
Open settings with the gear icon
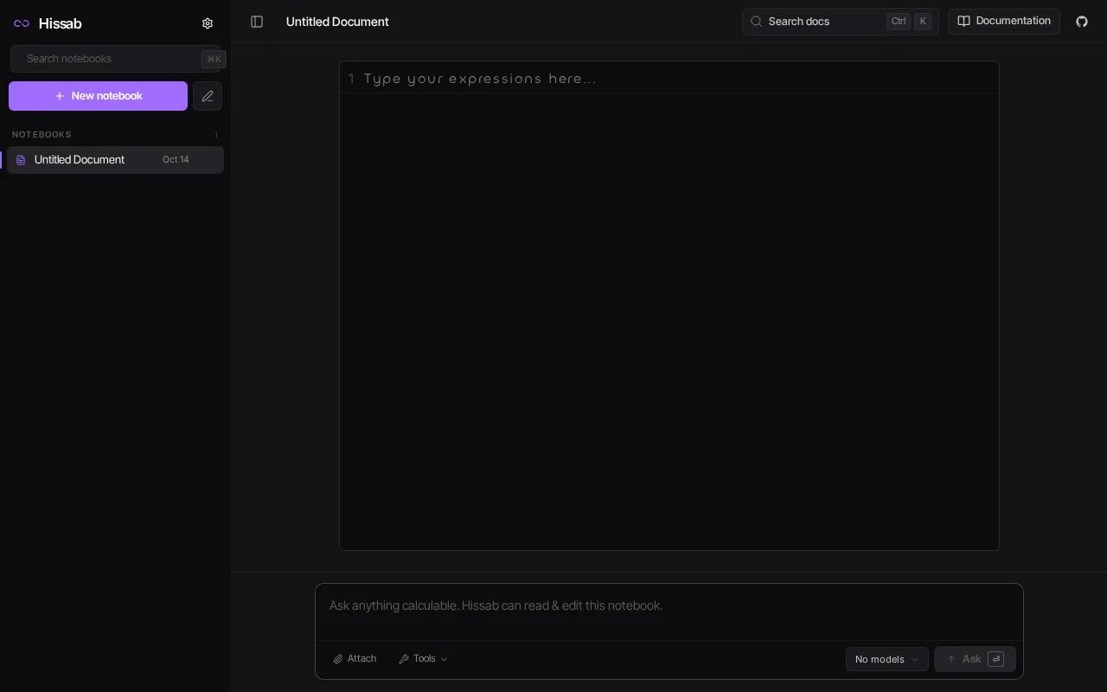click(208, 23)
